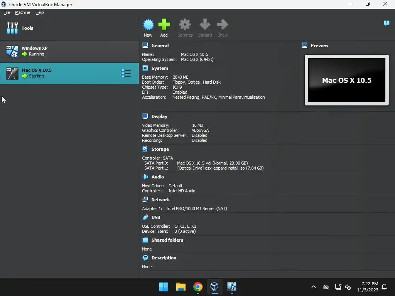
Task: Open the Help menu
Action: click(40, 12)
